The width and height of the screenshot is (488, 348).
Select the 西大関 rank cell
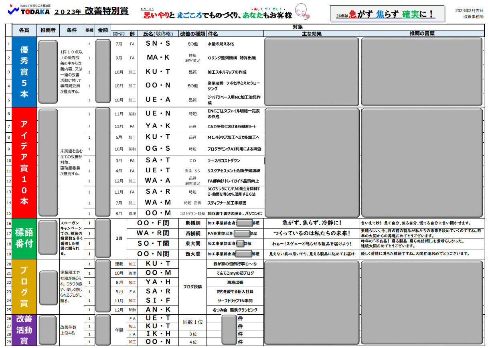[x=193, y=254]
